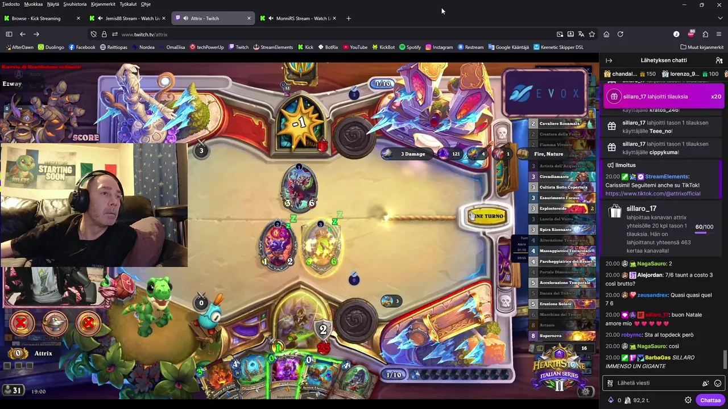Click the Hearthstone settings gear in the corner
Image resolution: width=728 pixels, height=409 pixels.
(x=586, y=391)
